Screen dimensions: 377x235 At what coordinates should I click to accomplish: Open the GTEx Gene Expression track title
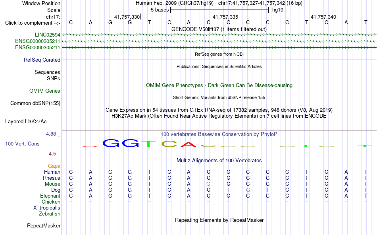219,110
